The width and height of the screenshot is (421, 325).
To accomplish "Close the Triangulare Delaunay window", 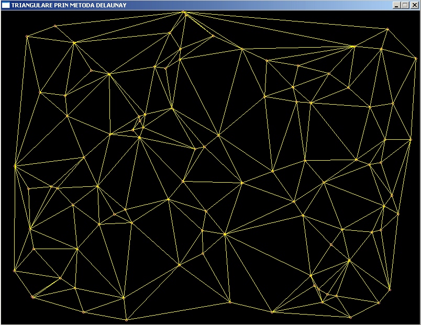I will click(x=415, y=5).
